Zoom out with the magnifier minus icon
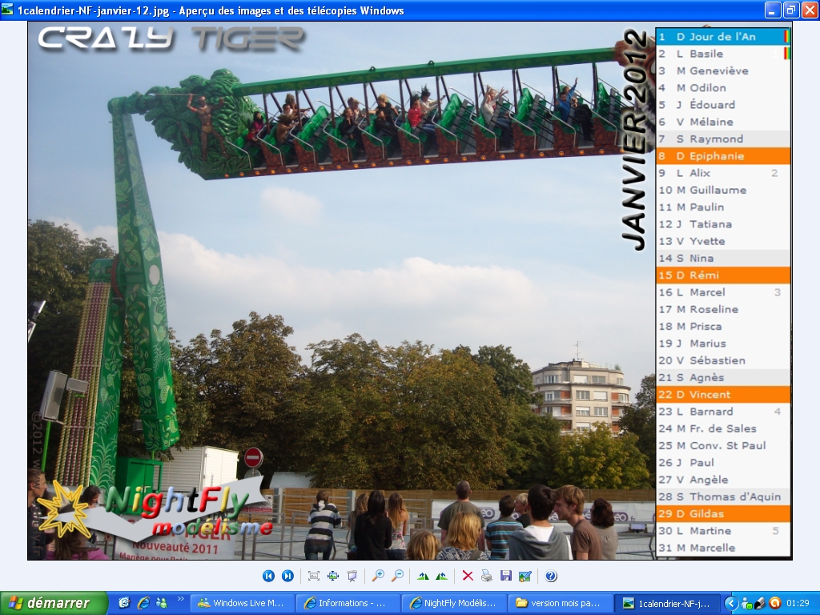 click(x=397, y=576)
